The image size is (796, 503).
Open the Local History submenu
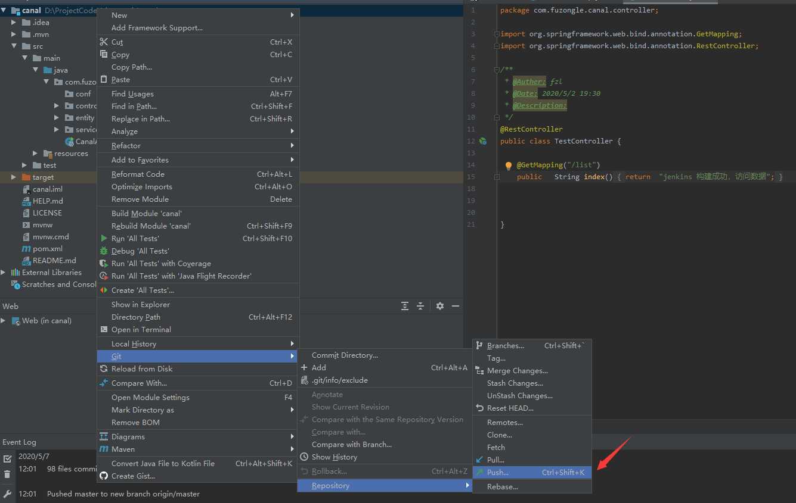coord(198,343)
